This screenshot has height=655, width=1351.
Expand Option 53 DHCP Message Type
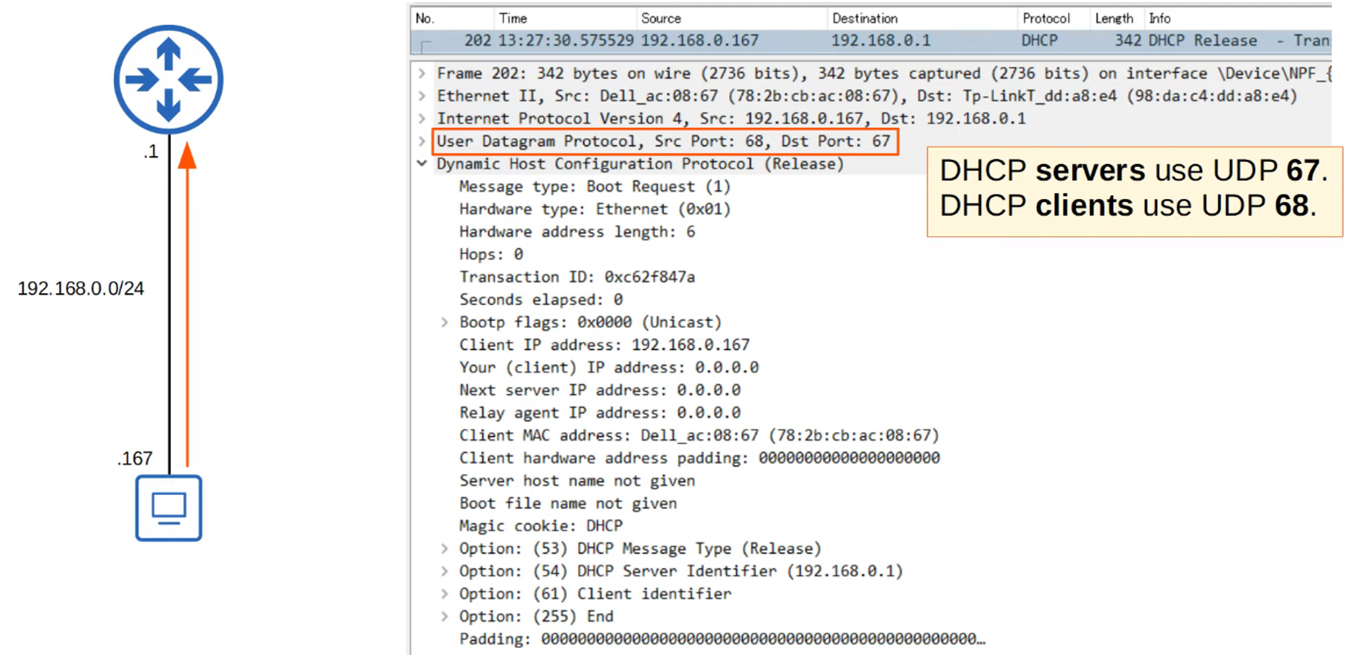pyautogui.click(x=444, y=548)
